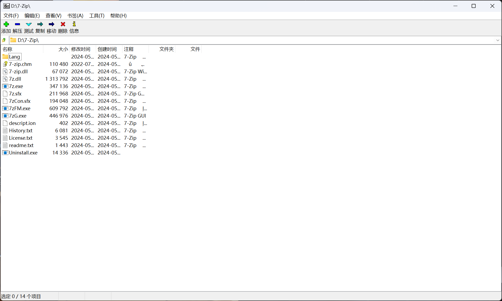Screen dimensions: 502x301
Task: Open the address bar path dropdown
Action: (x=498, y=40)
